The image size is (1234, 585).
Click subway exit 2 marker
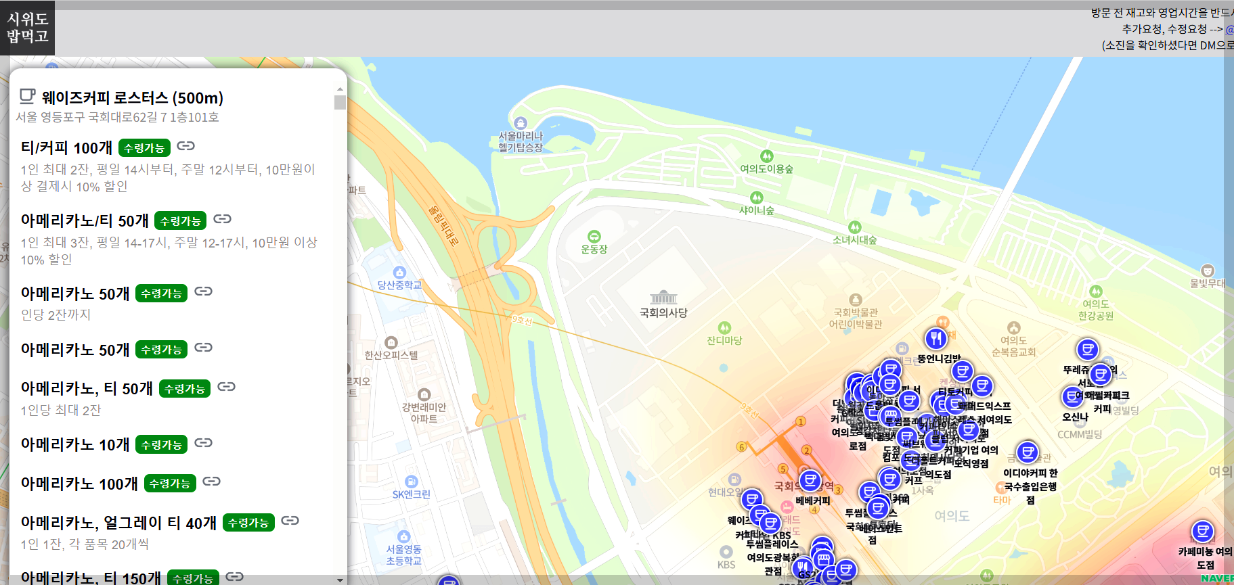tap(806, 450)
